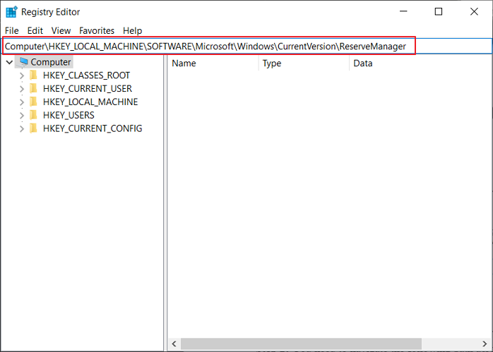Open the Edit menu
The image size is (493, 352).
tap(35, 30)
